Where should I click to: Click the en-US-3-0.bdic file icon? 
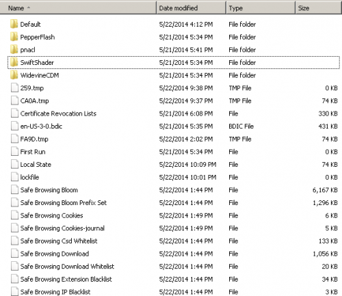[x=14, y=126]
